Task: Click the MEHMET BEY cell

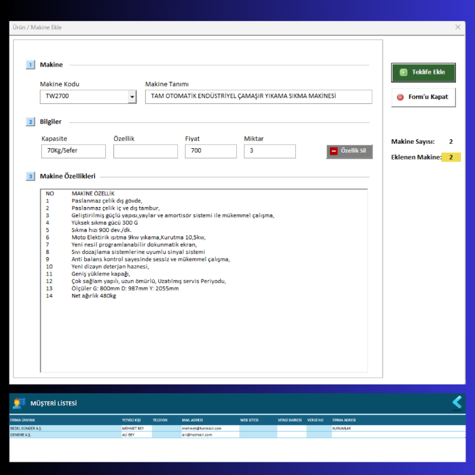Action: tap(136, 428)
